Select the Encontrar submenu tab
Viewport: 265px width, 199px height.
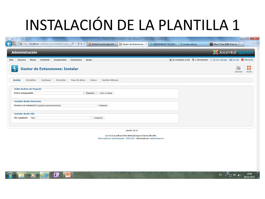(x=61, y=80)
